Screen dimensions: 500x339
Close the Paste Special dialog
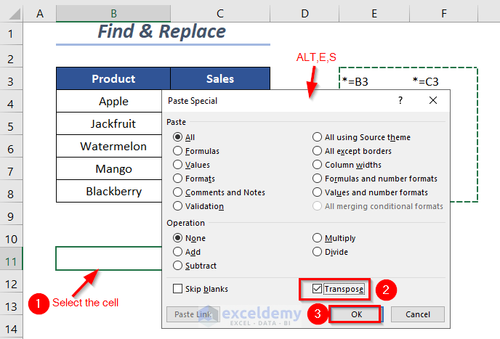point(433,101)
